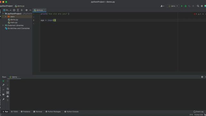
Task: Open the Python Console tab
Action: 71,112
